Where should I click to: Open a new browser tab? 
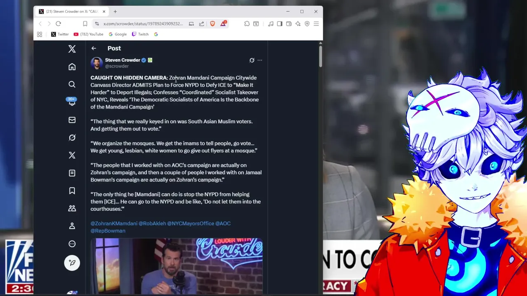(115, 12)
